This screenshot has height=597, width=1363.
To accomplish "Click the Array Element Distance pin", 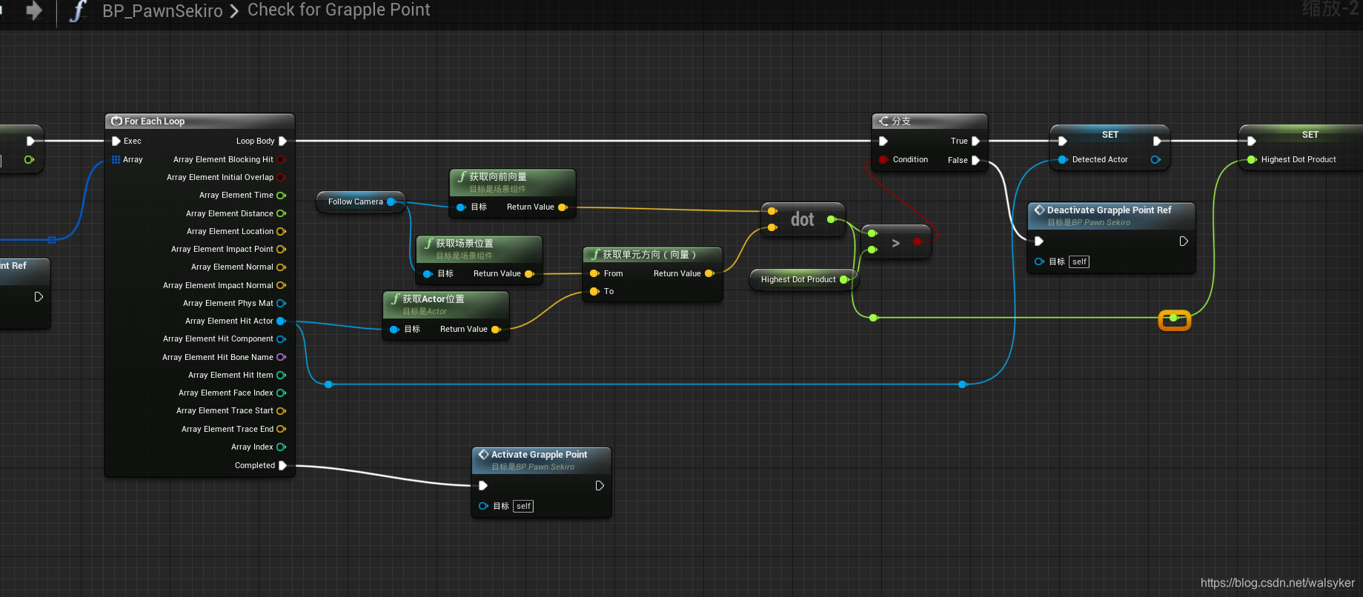I will pyautogui.click(x=282, y=213).
